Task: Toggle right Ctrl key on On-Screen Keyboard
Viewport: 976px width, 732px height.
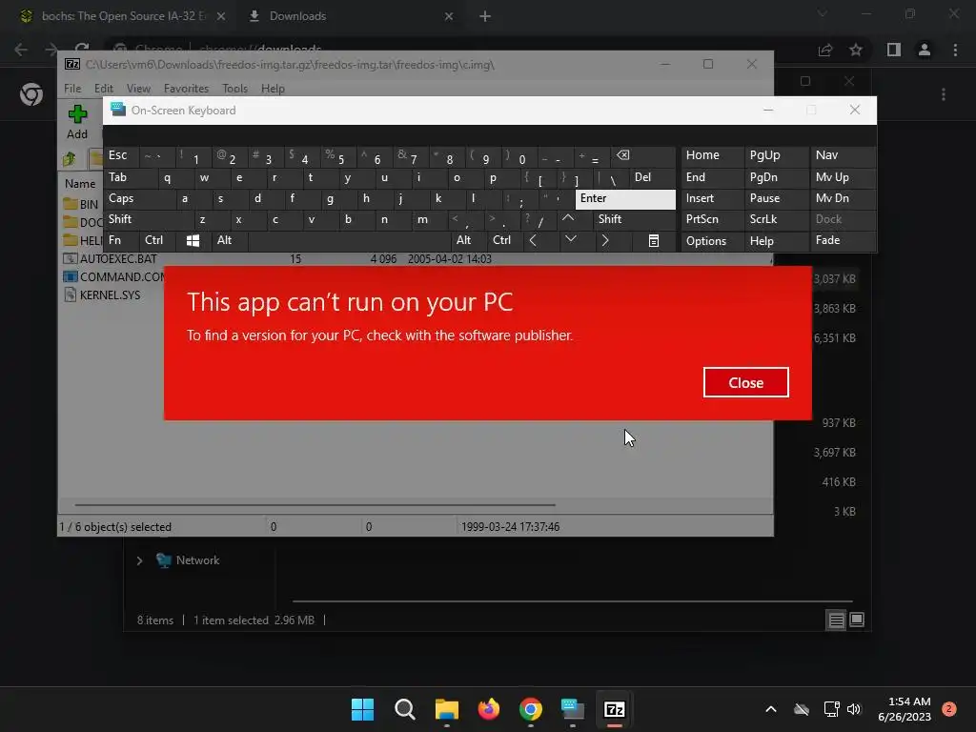Action: tap(505, 240)
